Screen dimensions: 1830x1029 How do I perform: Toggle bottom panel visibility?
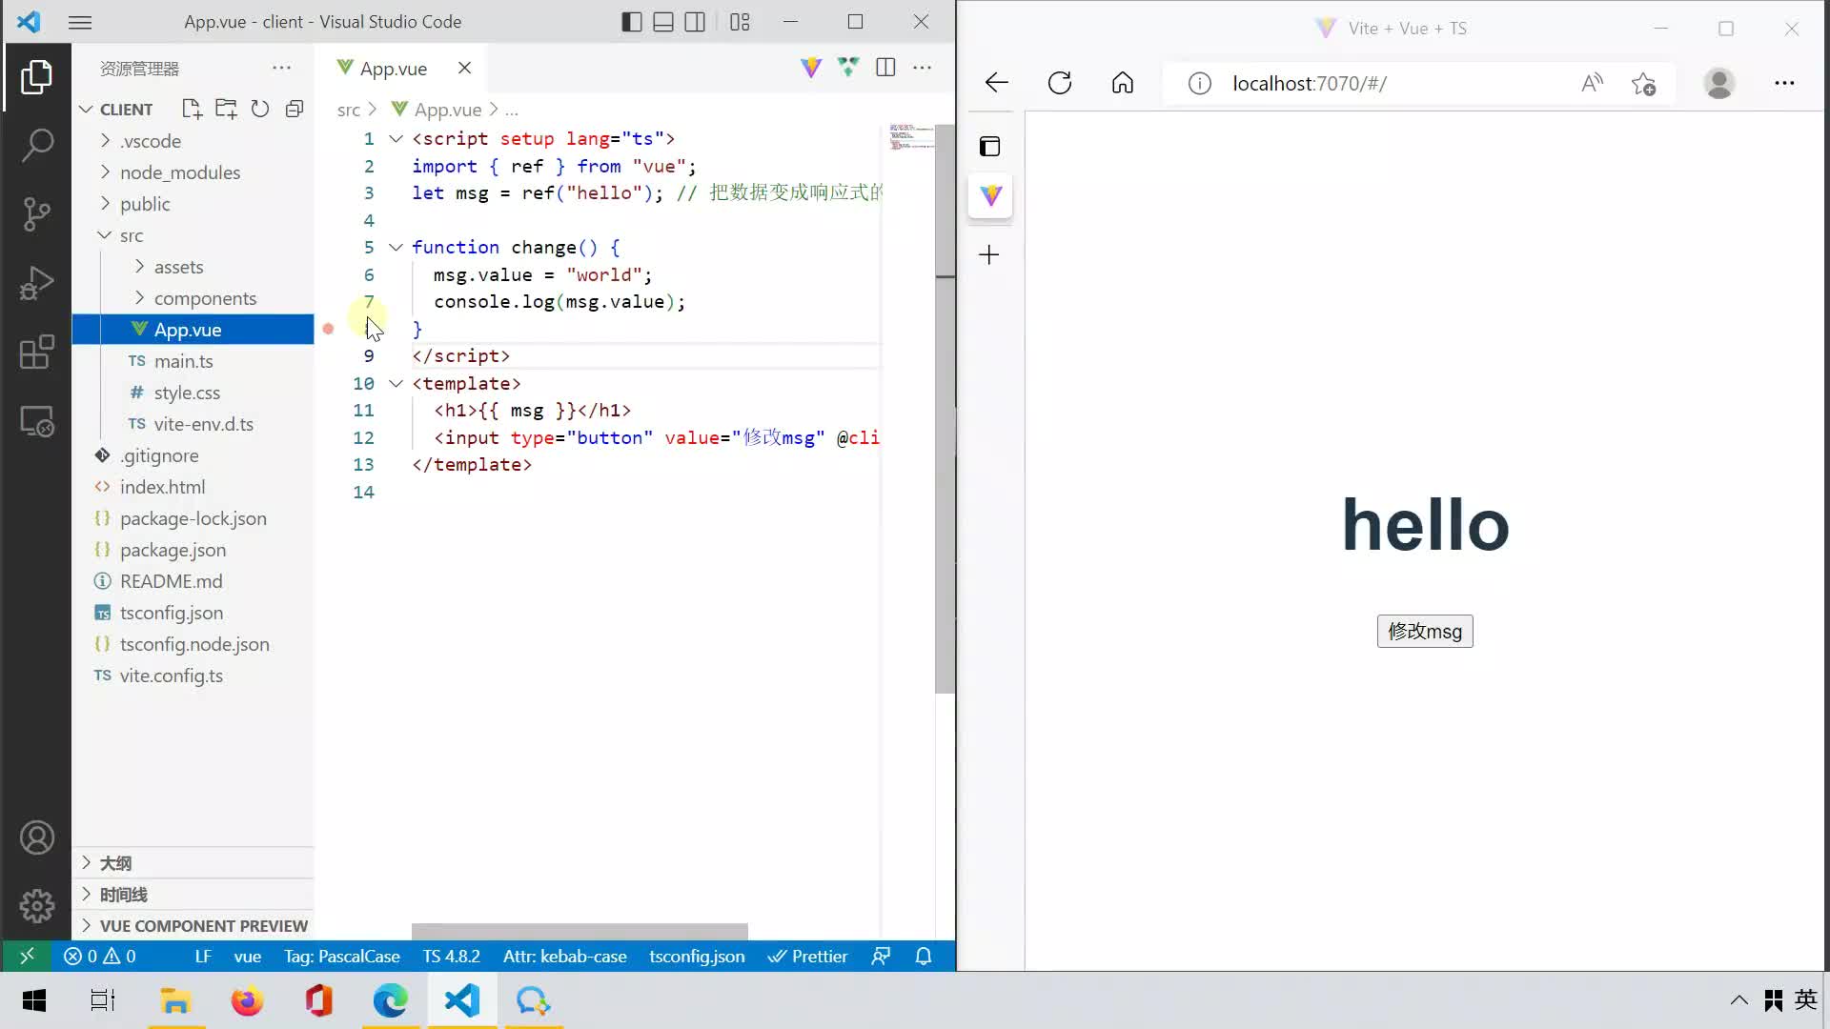pos(663,22)
